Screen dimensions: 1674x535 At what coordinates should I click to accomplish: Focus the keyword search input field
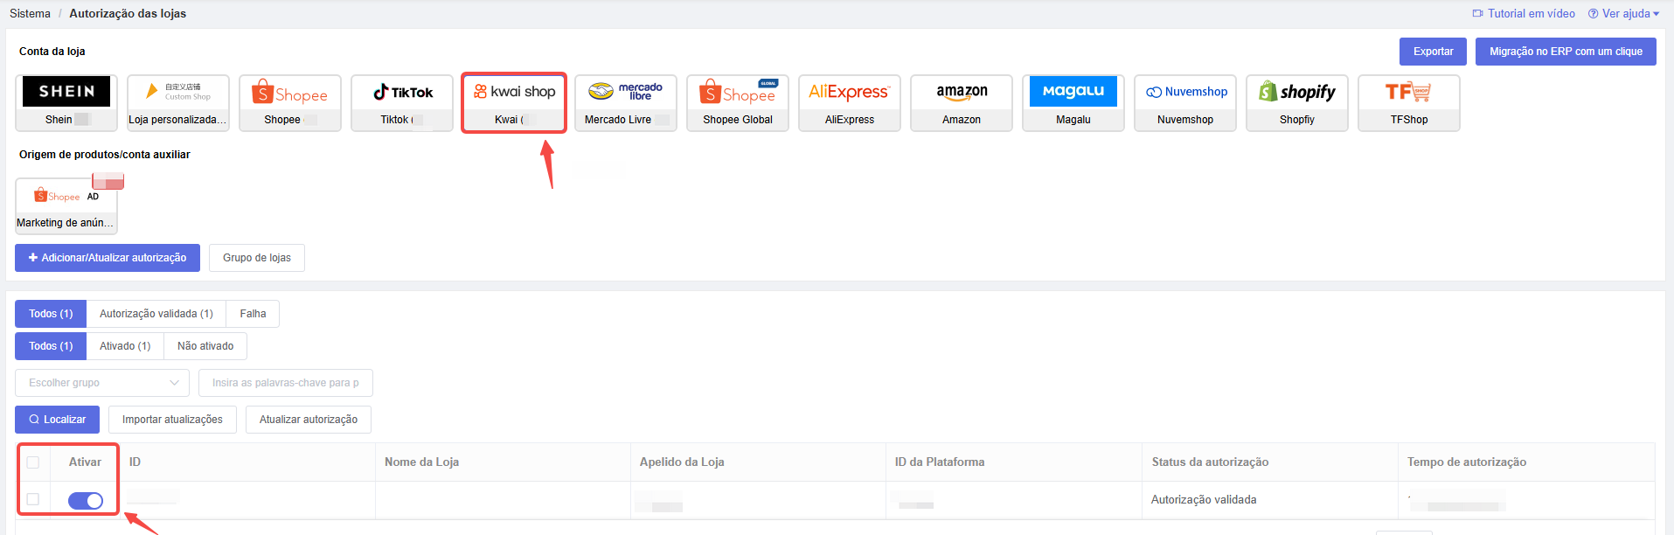(x=286, y=383)
